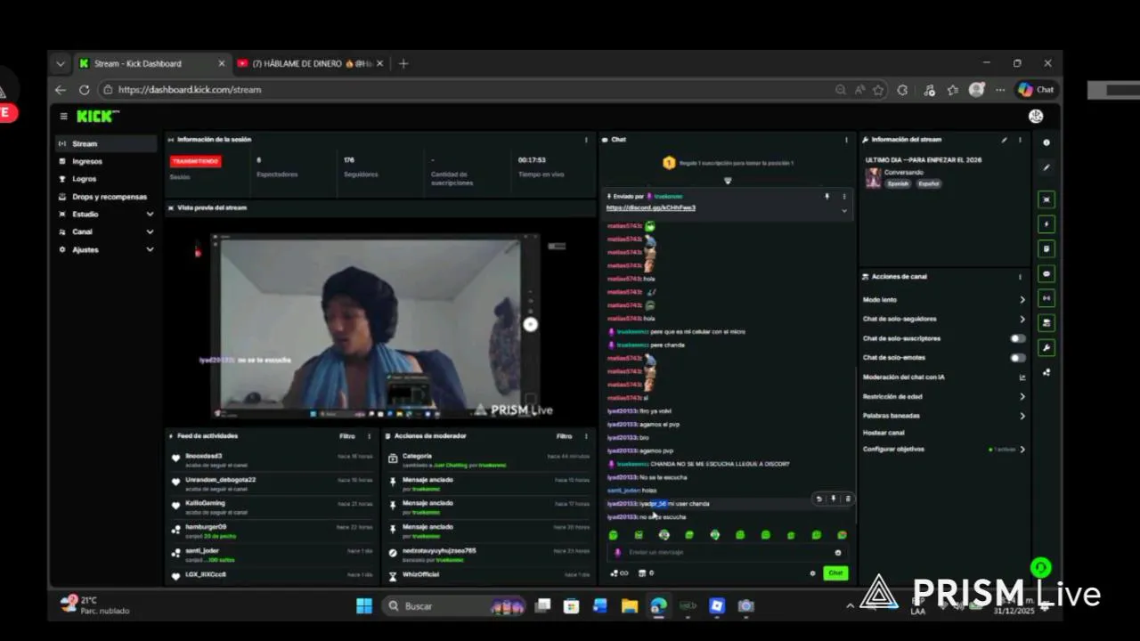
Task: Refresh the browser page
Action: point(84,89)
